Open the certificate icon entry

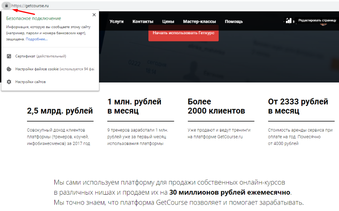[x=9, y=56]
